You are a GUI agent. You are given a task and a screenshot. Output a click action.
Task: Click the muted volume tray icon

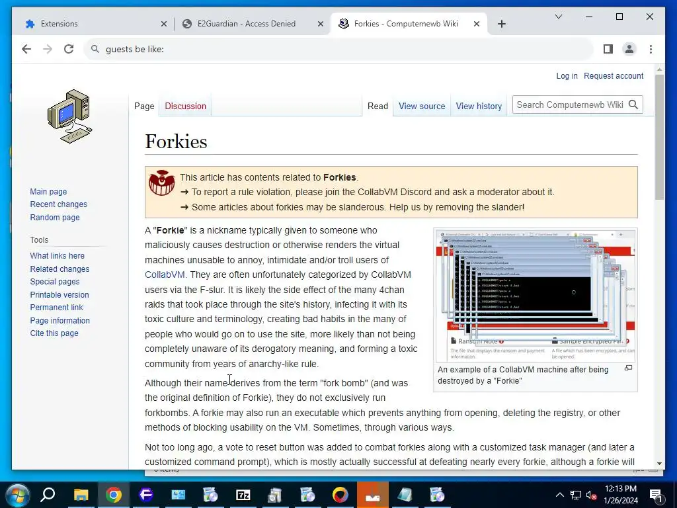(x=591, y=495)
